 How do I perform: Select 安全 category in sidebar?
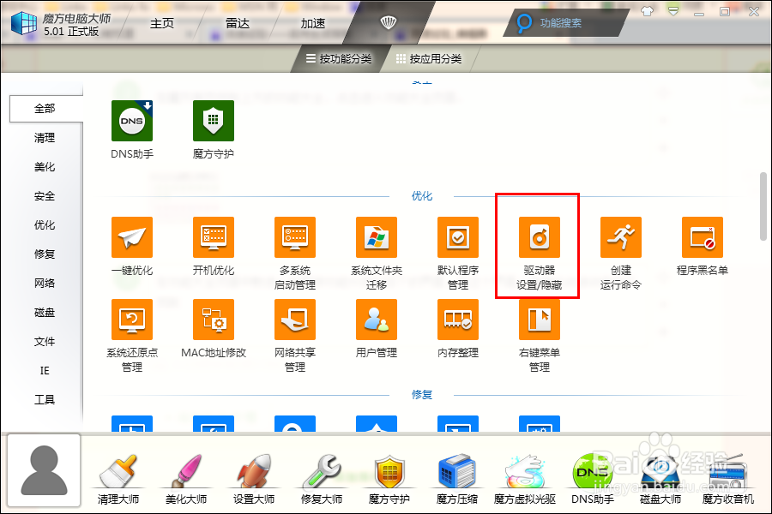click(x=45, y=196)
